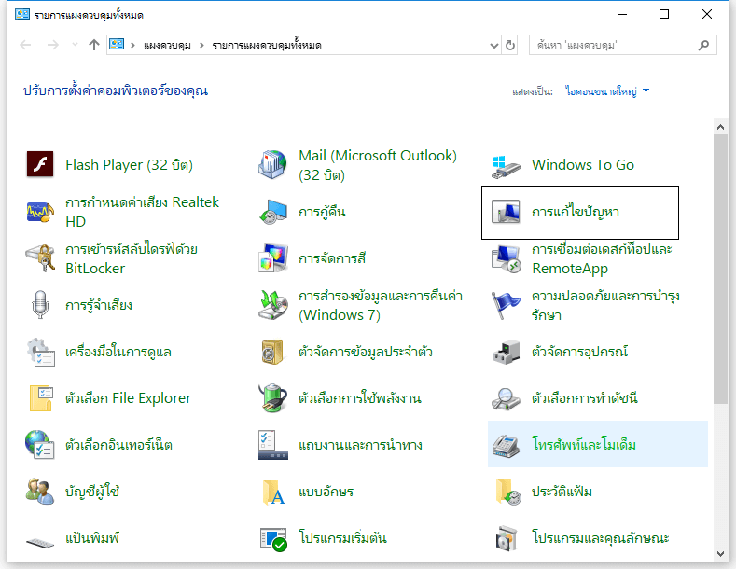Open the การแก้ไขปัญหา text link
Image resolution: width=736 pixels, height=569 pixels.
tap(575, 212)
